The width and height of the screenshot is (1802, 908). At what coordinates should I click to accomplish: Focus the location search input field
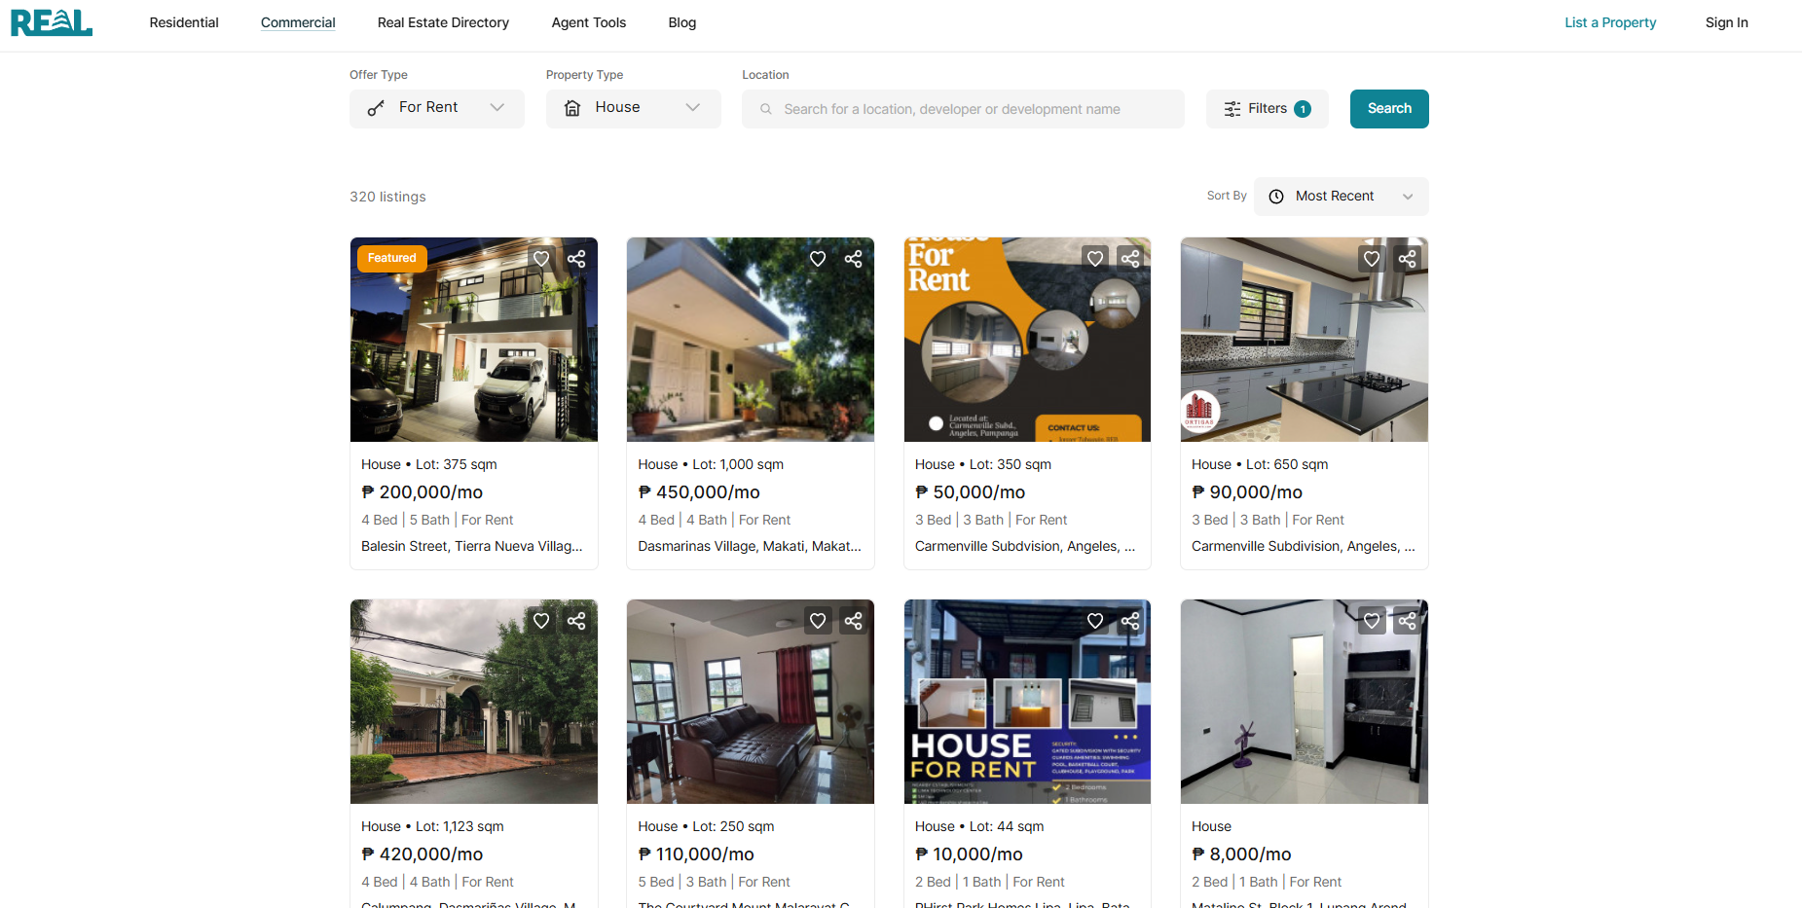(964, 109)
